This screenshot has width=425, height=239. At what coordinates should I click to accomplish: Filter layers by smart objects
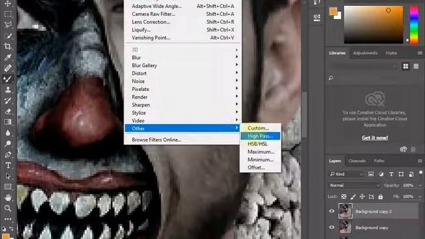(411, 174)
